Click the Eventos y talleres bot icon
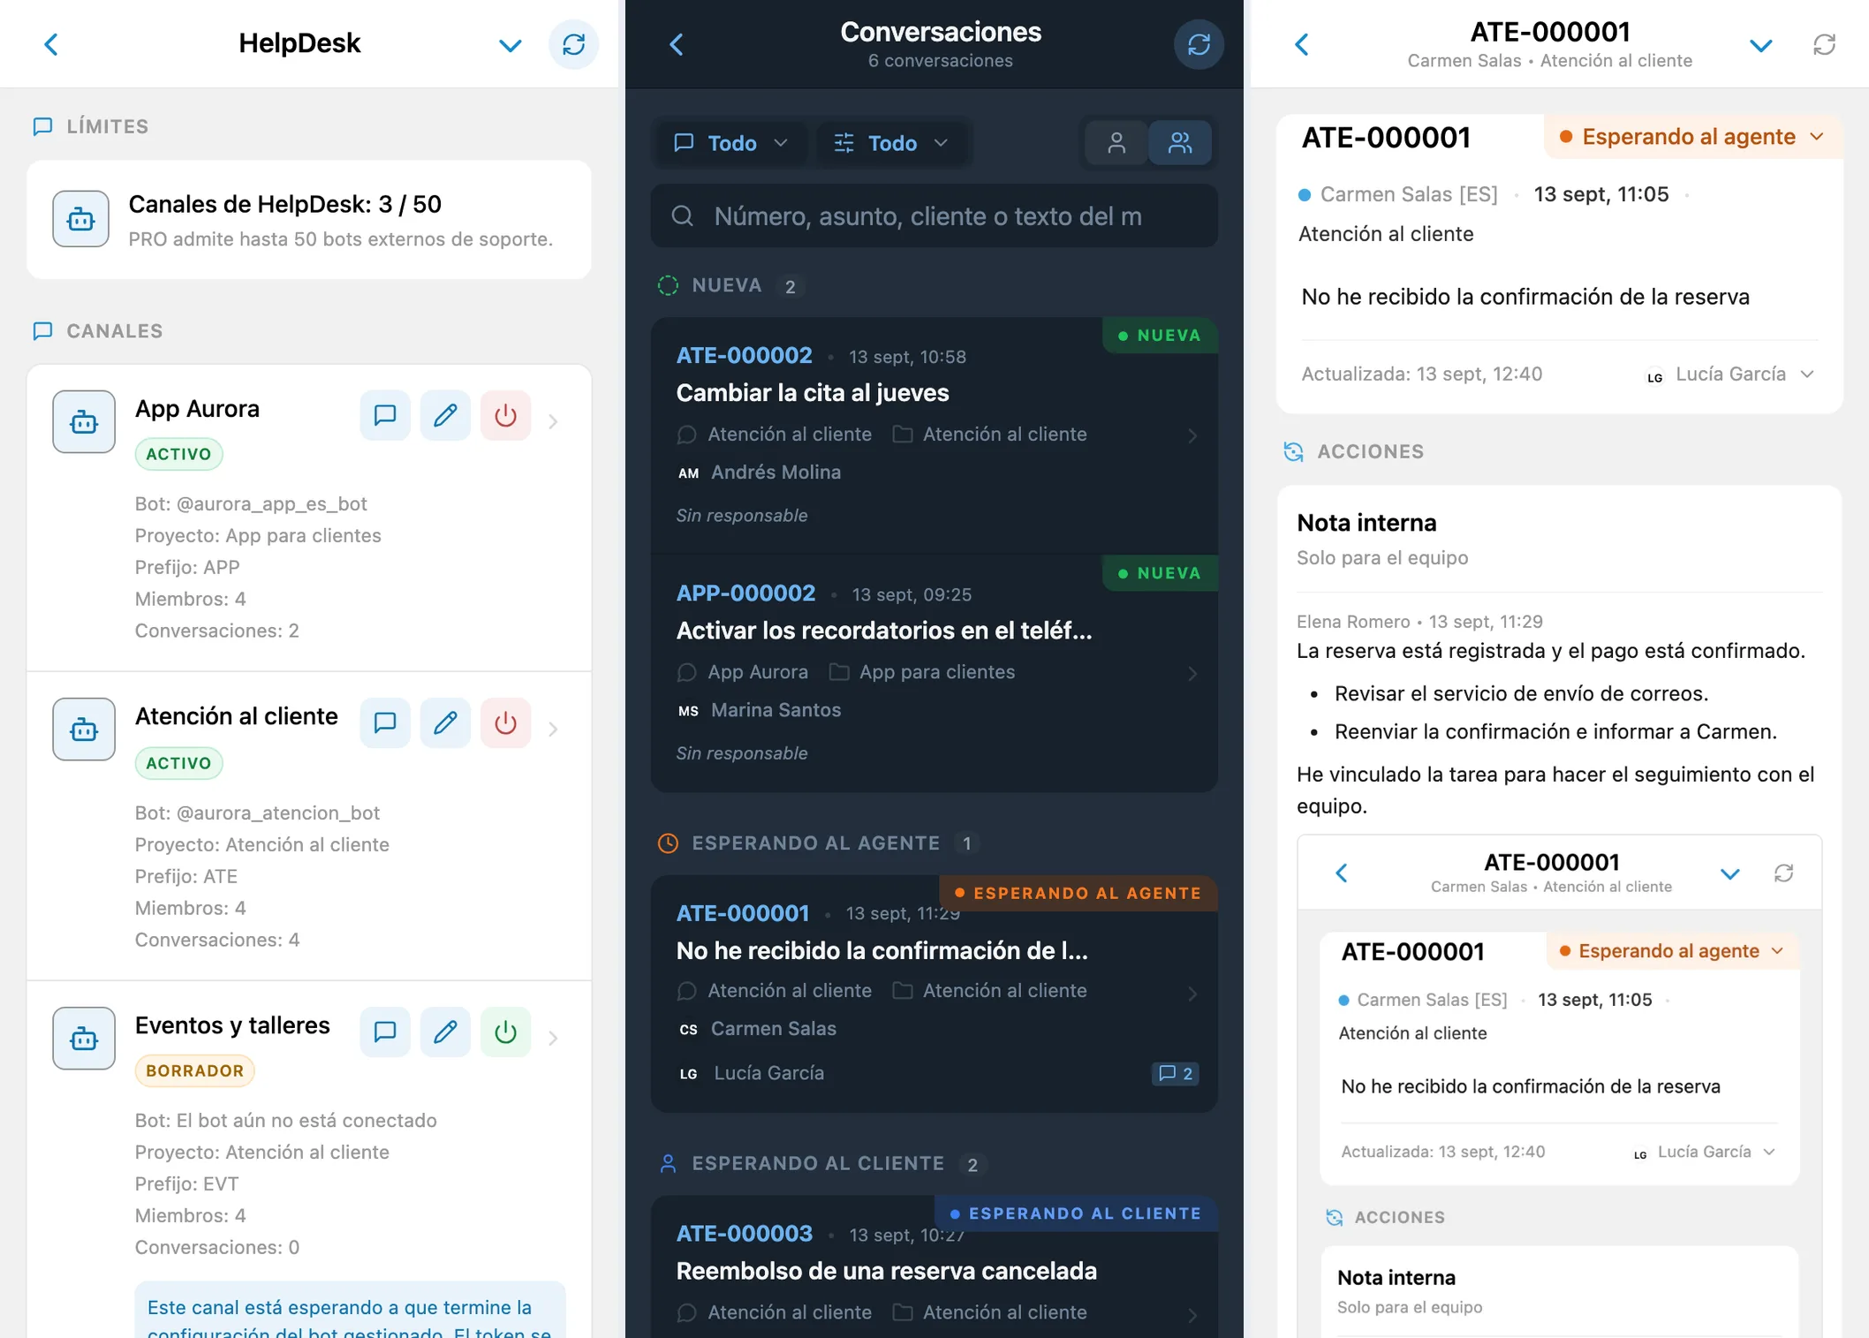The width and height of the screenshot is (1869, 1338). coord(84,1039)
